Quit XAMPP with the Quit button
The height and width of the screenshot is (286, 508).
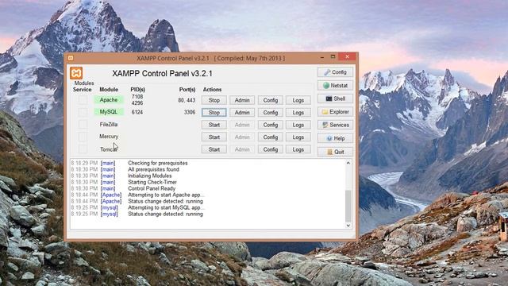coord(335,152)
